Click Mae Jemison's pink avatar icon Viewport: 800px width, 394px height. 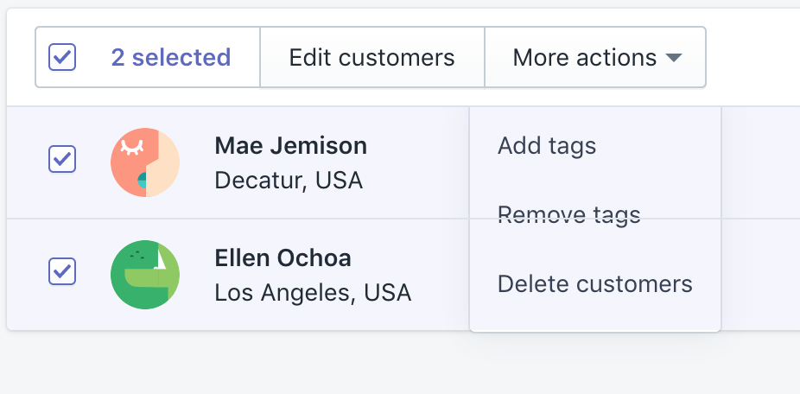[145, 162]
